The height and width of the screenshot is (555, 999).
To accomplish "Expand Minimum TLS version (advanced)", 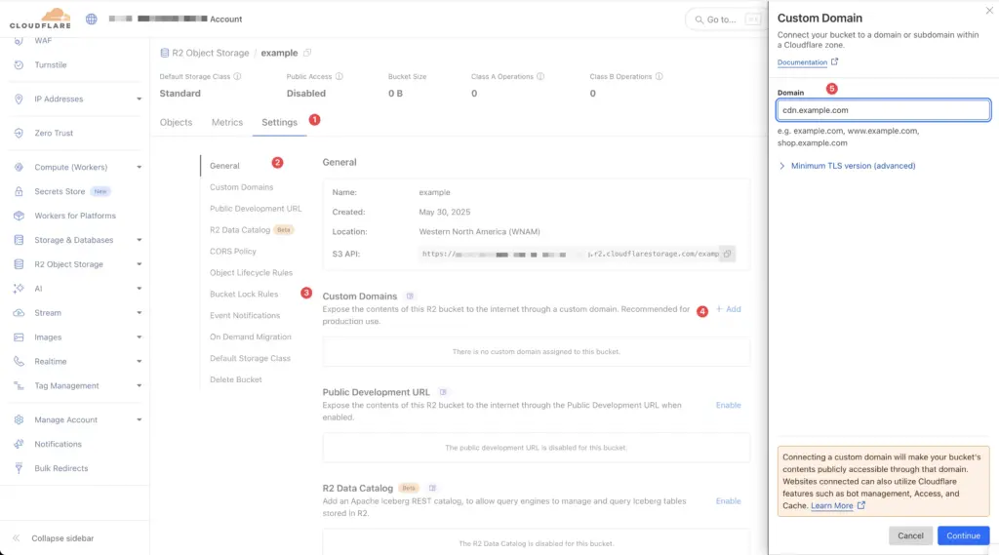I will pos(847,166).
